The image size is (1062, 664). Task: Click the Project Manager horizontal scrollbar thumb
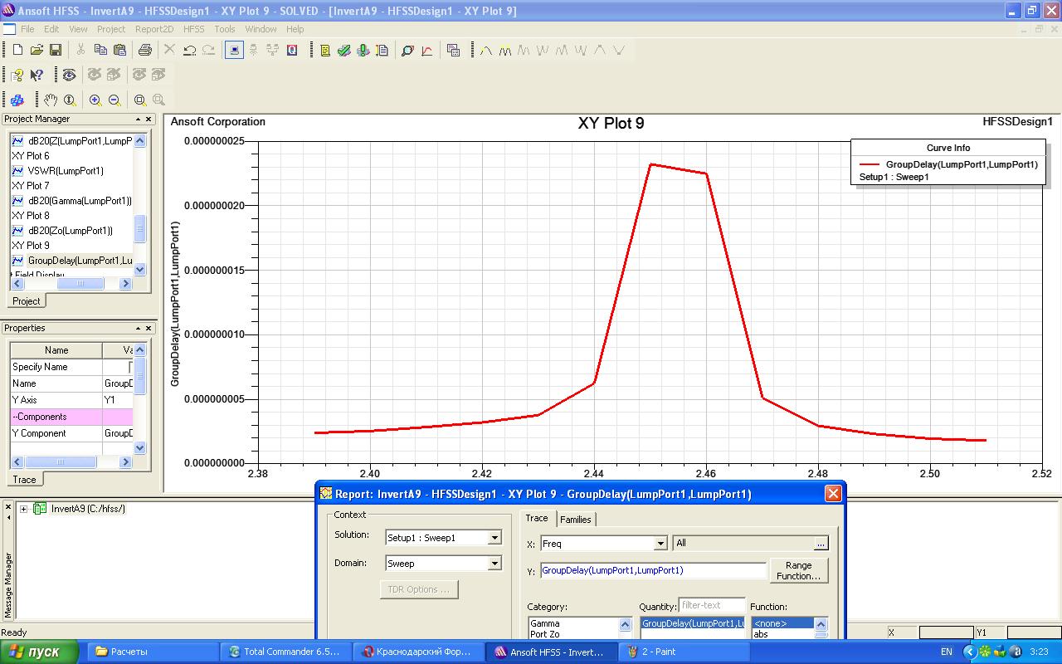pyautogui.click(x=80, y=284)
